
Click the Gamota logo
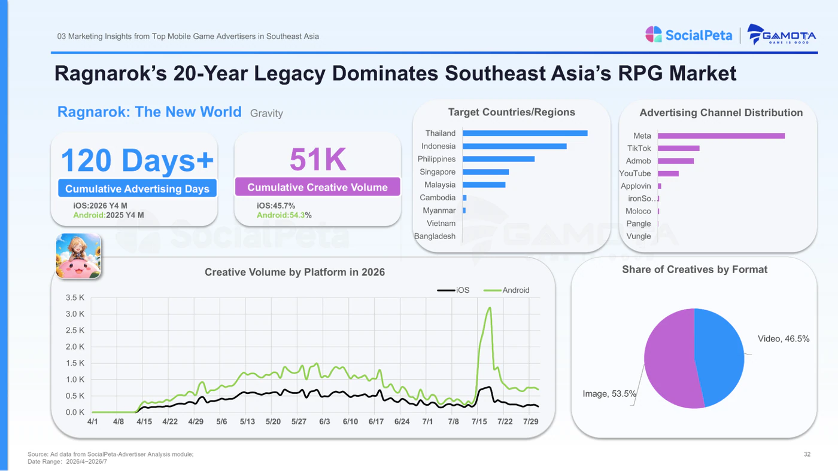[x=782, y=35]
